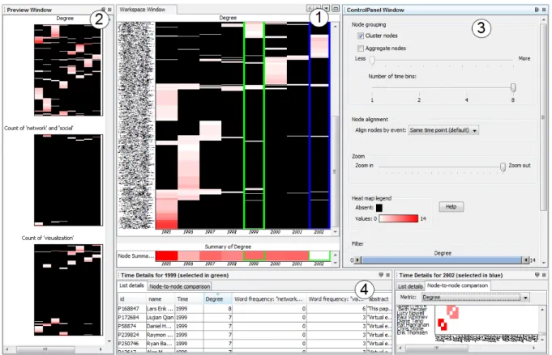Image resolution: width=552 pixels, height=355 pixels.
Task: Click the name column header
Action: 160,299
